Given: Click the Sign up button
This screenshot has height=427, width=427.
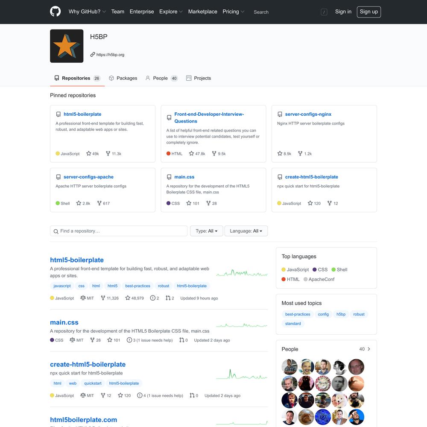Looking at the screenshot, I should coord(369,12).
